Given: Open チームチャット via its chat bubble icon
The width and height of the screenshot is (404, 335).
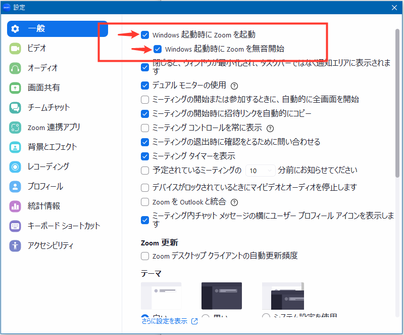Looking at the screenshot, I should tap(15, 107).
